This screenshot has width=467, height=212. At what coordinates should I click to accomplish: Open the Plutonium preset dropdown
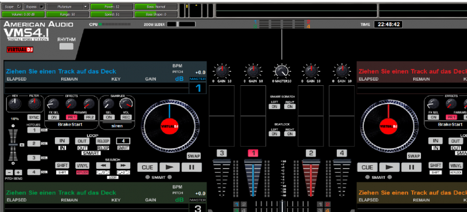coord(67,6)
